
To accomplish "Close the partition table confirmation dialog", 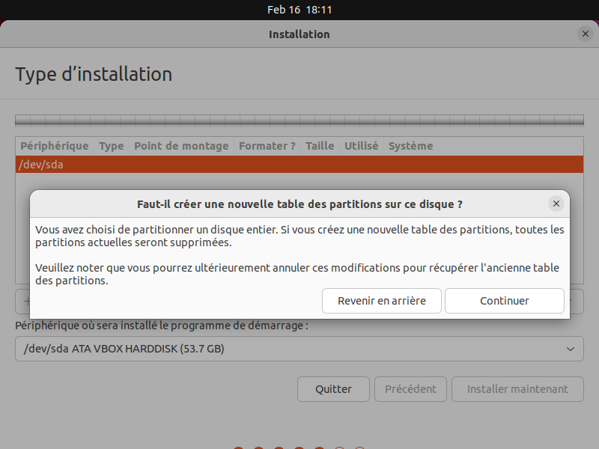I will point(556,204).
